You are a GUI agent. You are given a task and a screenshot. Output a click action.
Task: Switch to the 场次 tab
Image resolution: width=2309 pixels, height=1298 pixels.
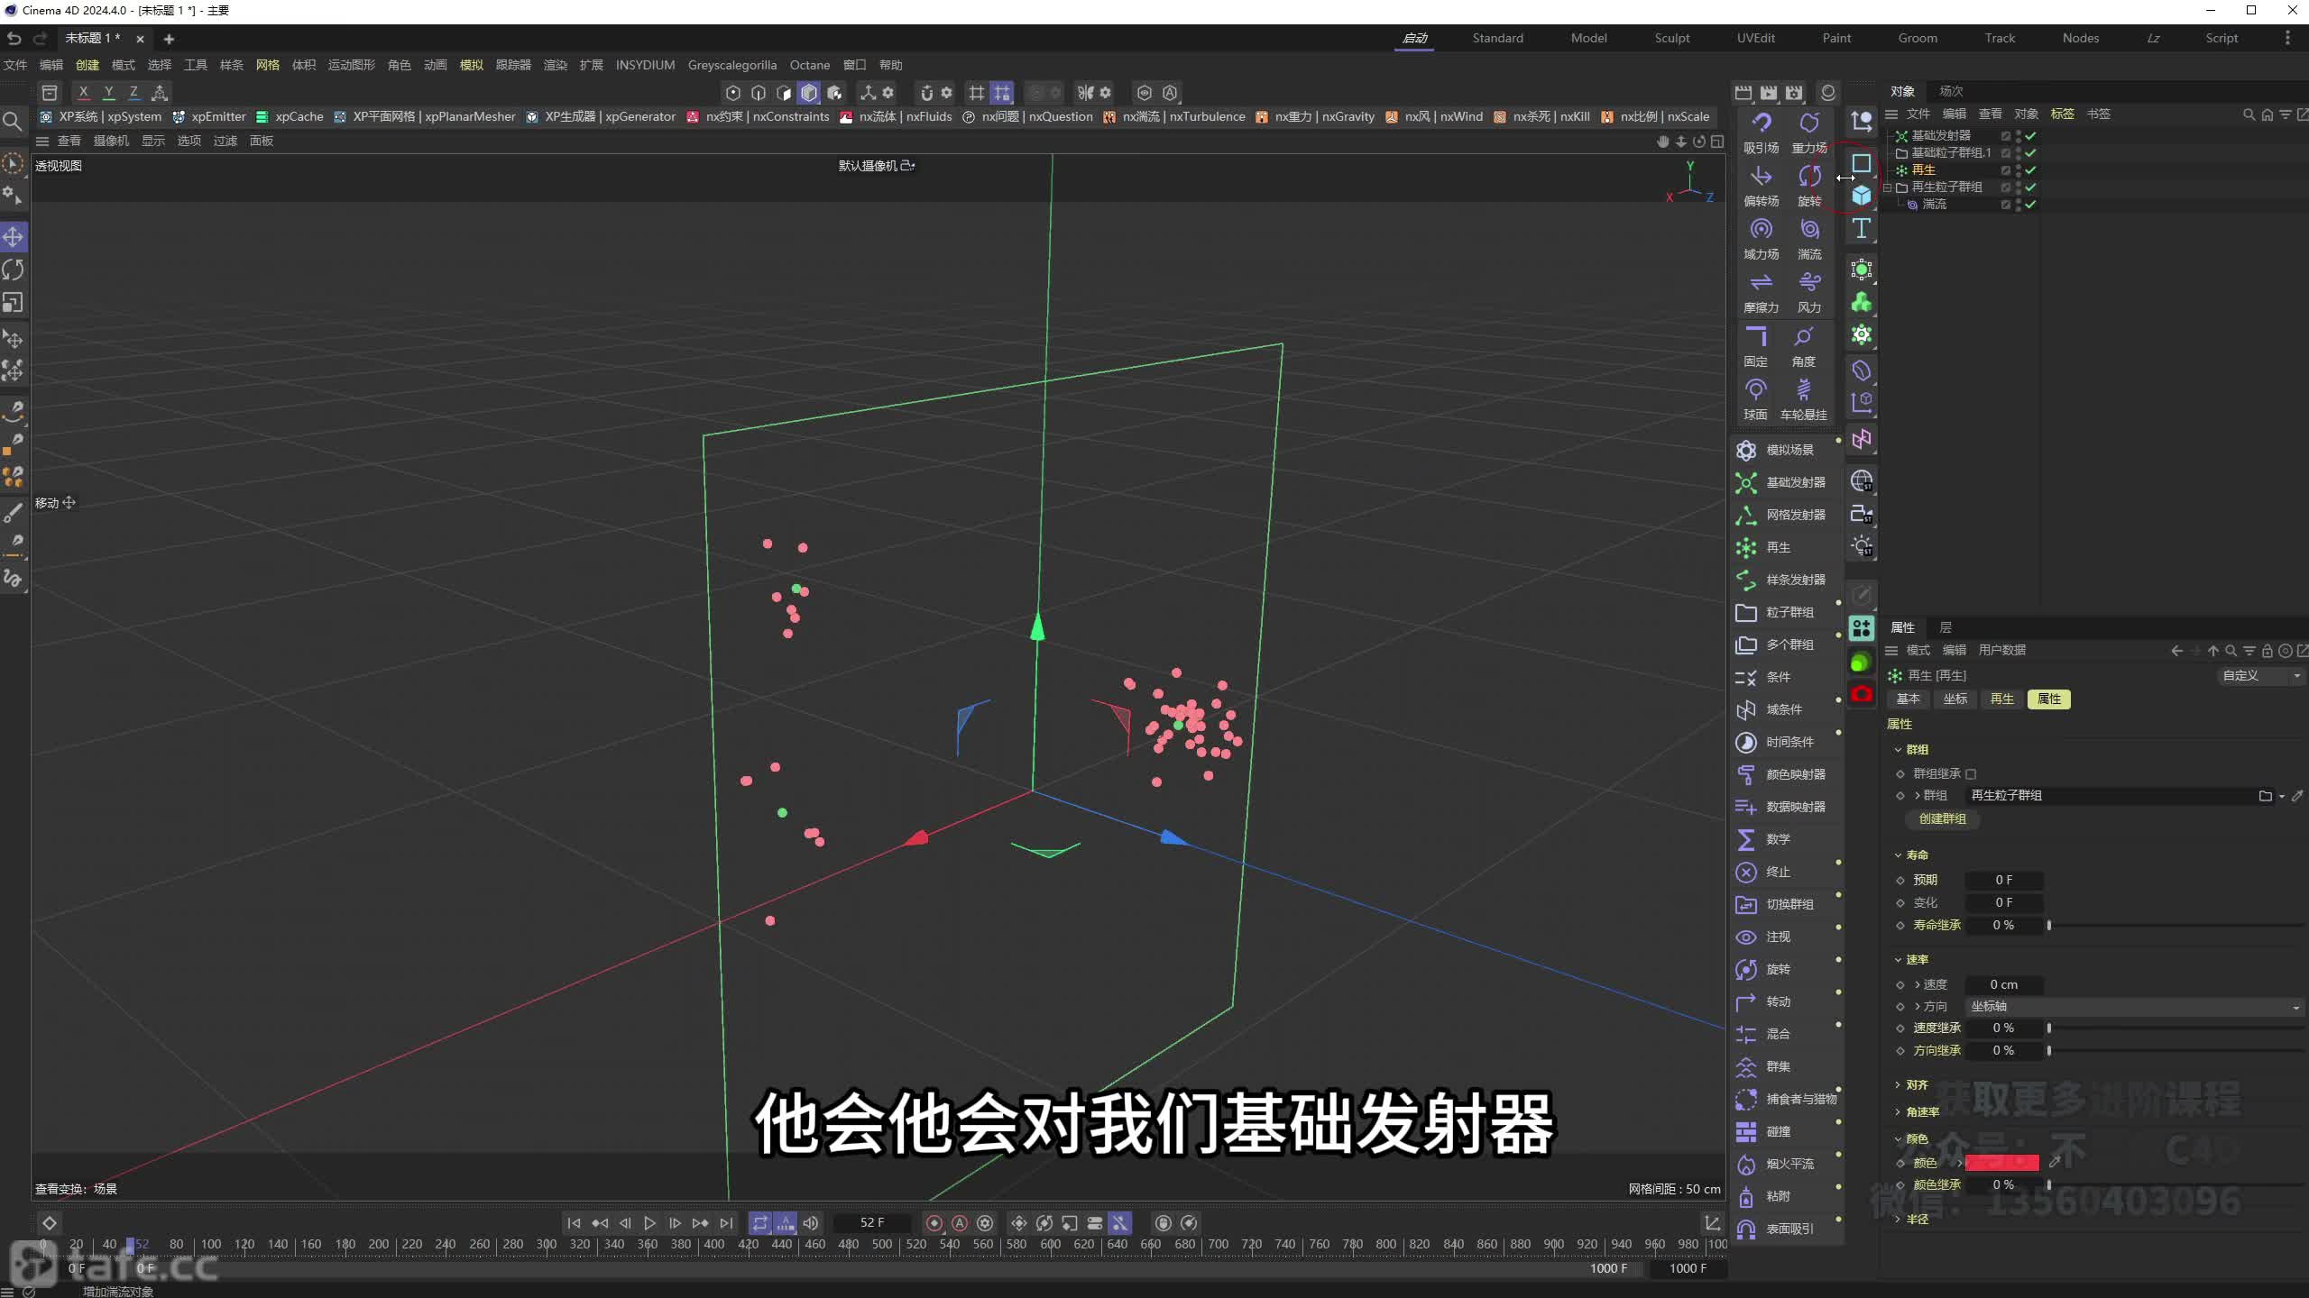pyautogui.click(x=1951, y=91)
